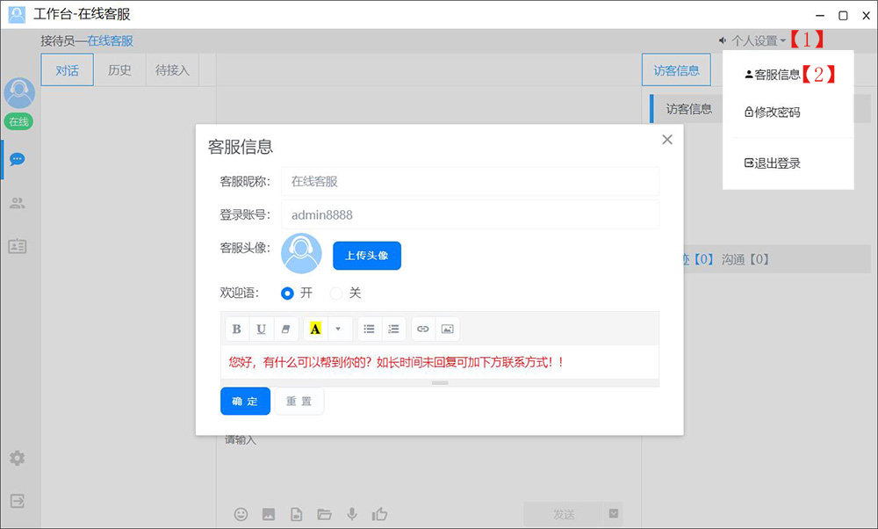Expand the text color dropdown arrow
Image resolution: width=878 pixels, height=529 pixels.
tap(338, 329)
